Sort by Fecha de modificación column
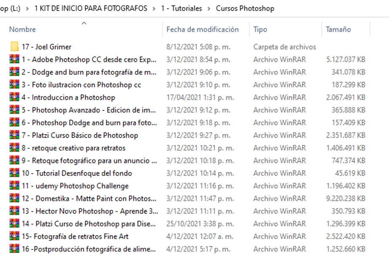 (202, 30)
